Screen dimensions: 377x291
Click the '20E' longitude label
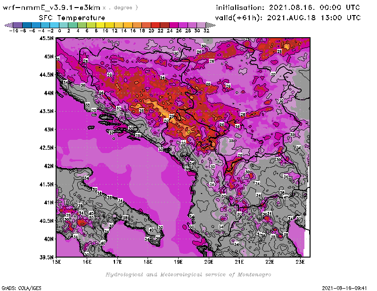point(209,262)
